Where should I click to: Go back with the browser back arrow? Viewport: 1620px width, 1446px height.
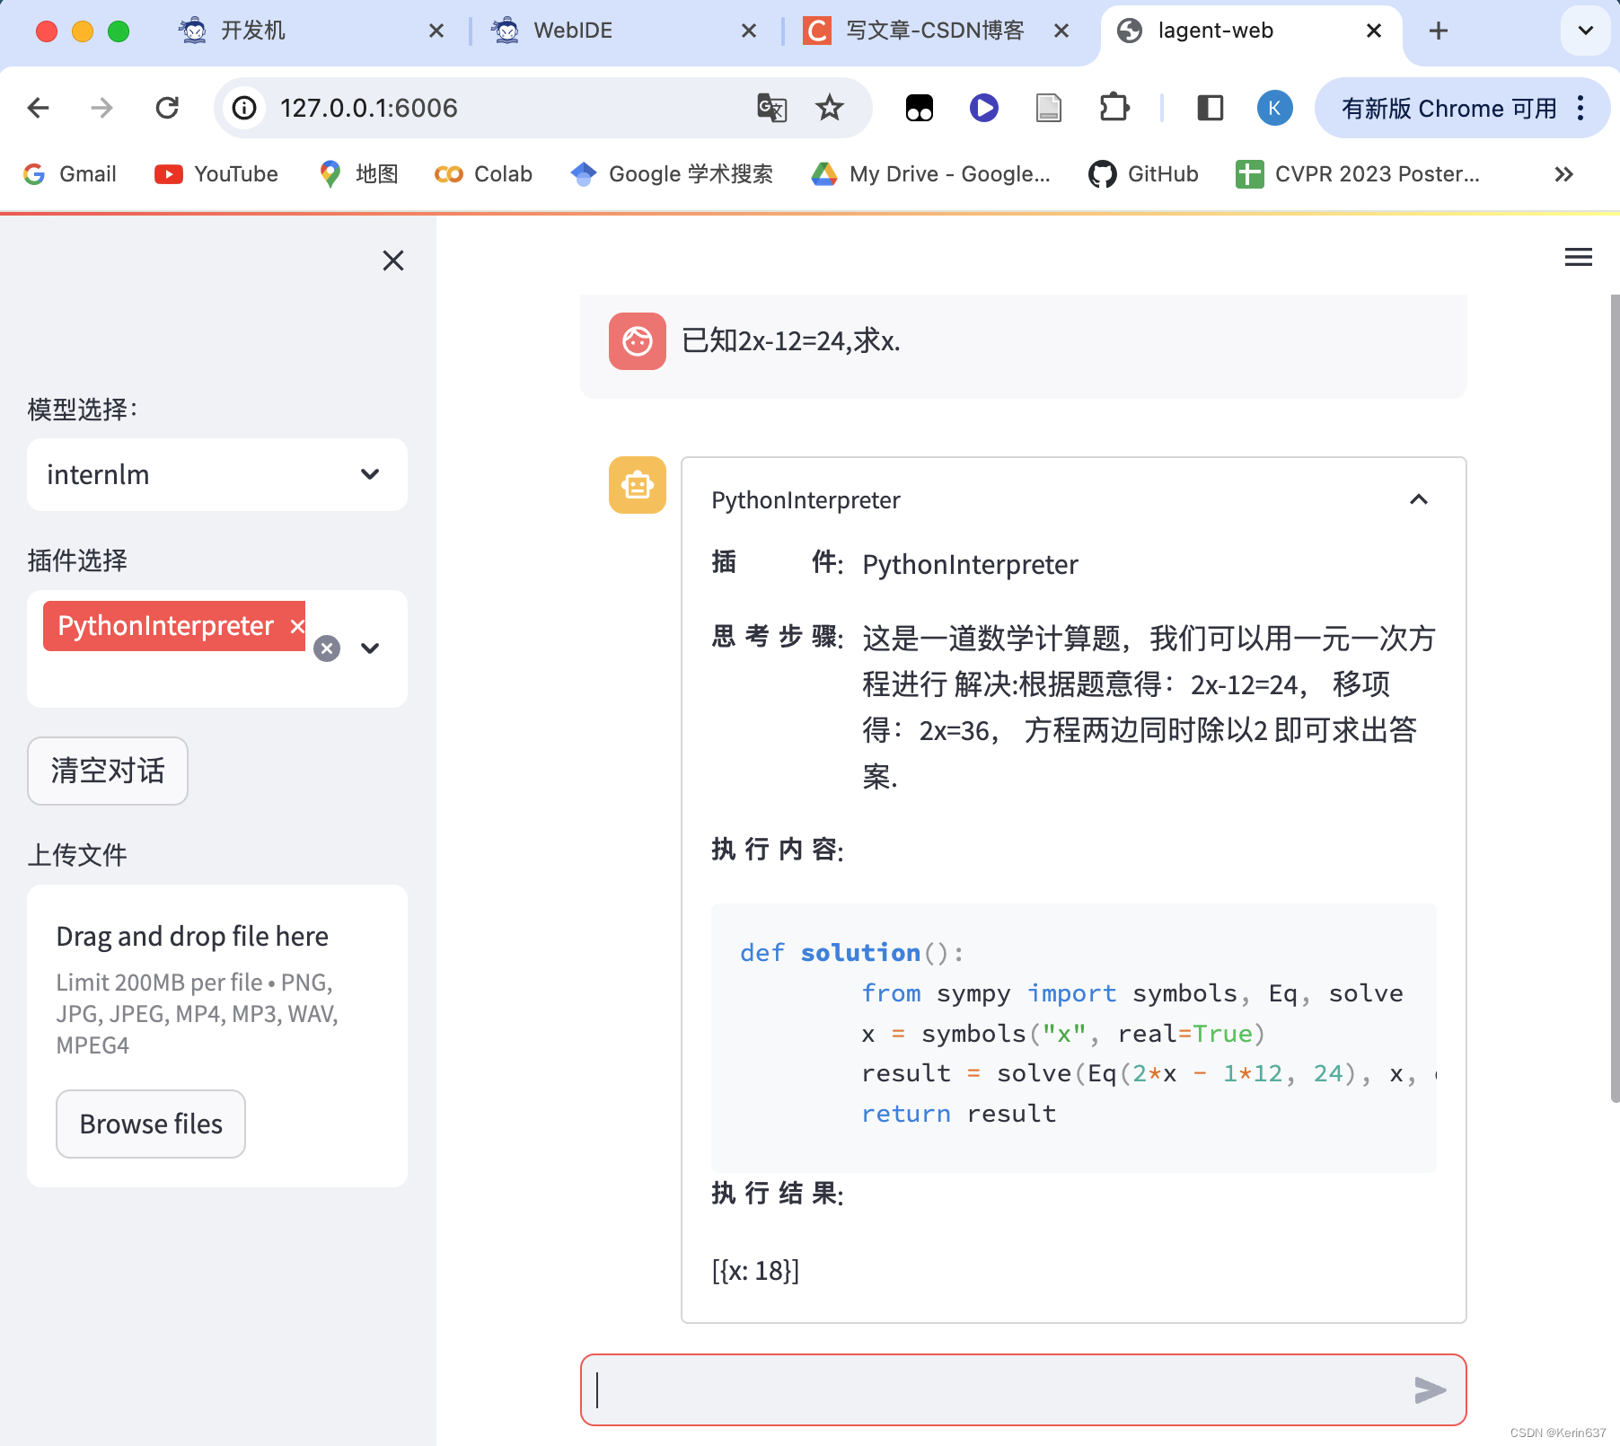click(x=39, y=108)
